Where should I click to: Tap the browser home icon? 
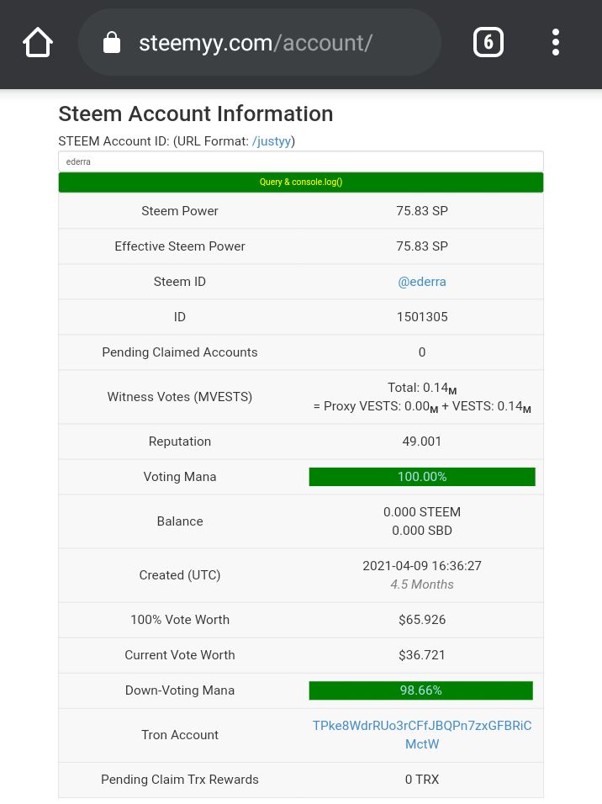[38, 42]
